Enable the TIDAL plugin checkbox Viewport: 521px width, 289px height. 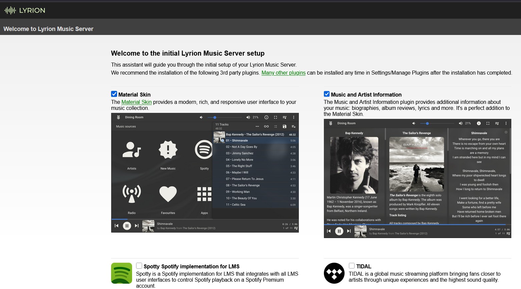pyautogui.click(x=352, y=266)
